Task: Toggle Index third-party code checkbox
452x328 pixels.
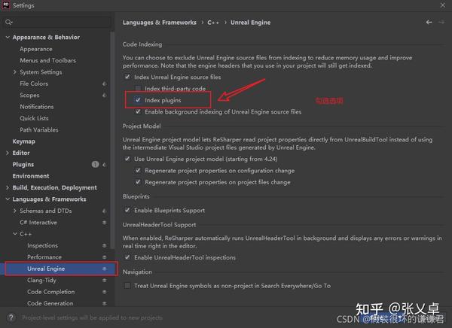Action: coord(138,88)
